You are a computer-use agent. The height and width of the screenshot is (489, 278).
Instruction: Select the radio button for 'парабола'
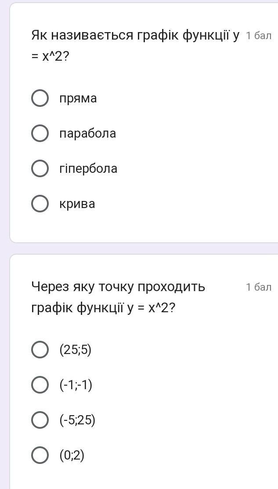(x=40, y=133)
